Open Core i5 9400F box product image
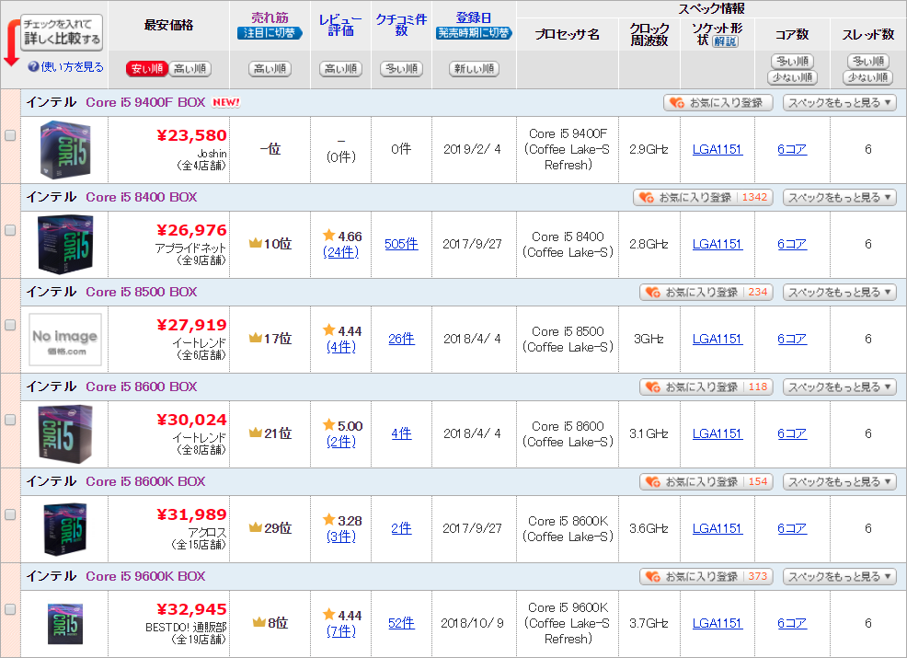The width and height of the screenshot is (907, 658). [x=64, y=149]
